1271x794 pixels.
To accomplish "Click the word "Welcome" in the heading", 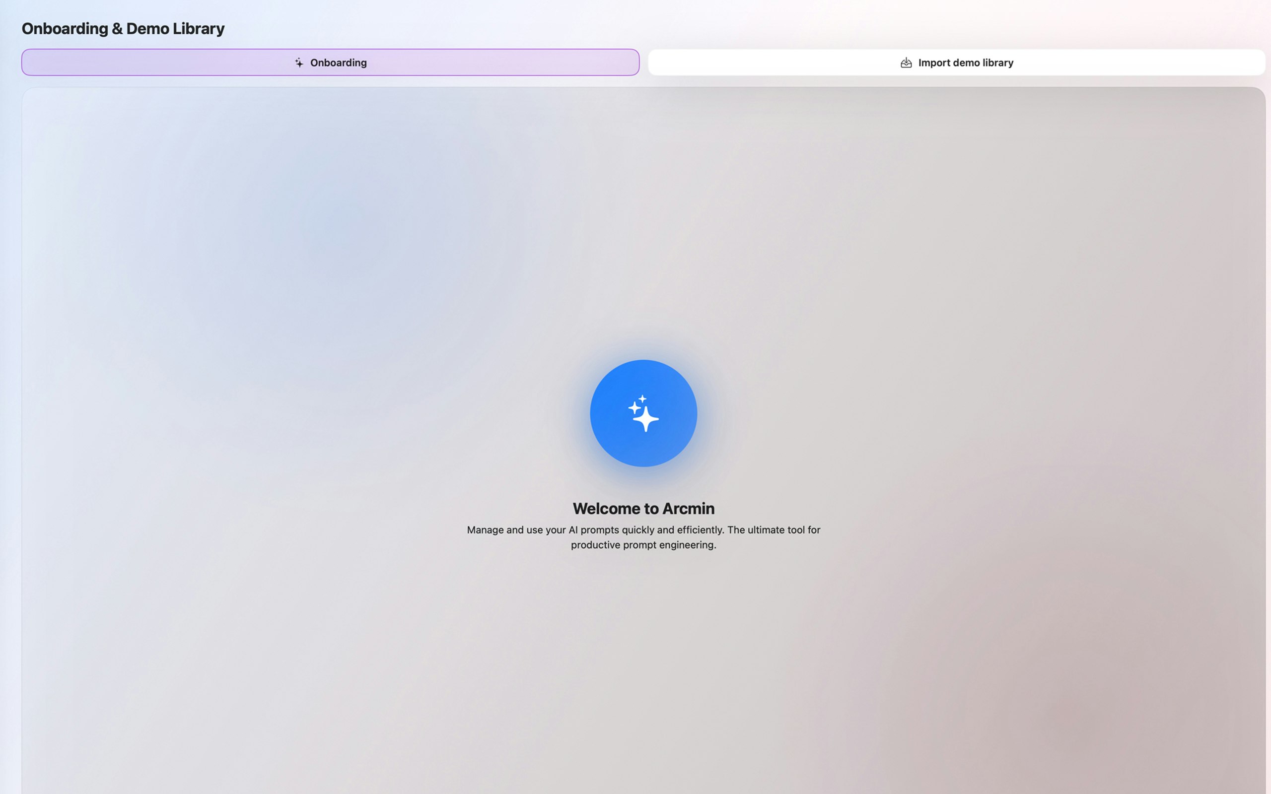I will [x=606, y=508].
